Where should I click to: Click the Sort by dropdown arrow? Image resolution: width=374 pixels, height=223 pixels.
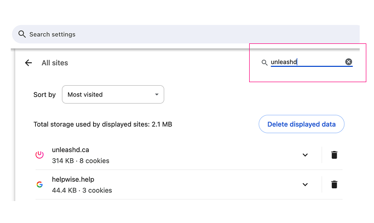pyautogui.click(x=157, y=95)
